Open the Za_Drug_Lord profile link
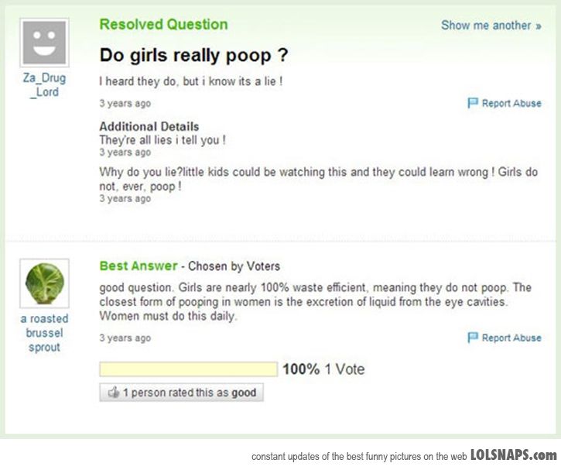 coord(44,85)
